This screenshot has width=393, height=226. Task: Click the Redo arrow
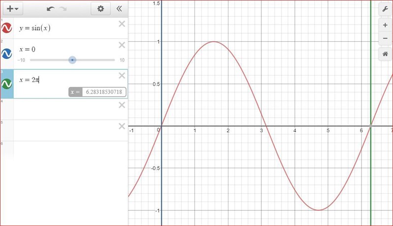tap(62, 9)
